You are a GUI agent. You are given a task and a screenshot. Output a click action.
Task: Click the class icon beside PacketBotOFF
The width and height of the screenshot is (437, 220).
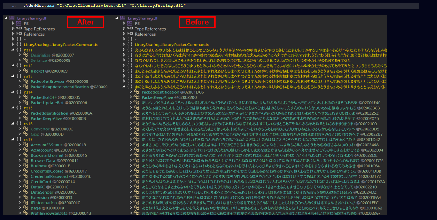click(26, 97)
